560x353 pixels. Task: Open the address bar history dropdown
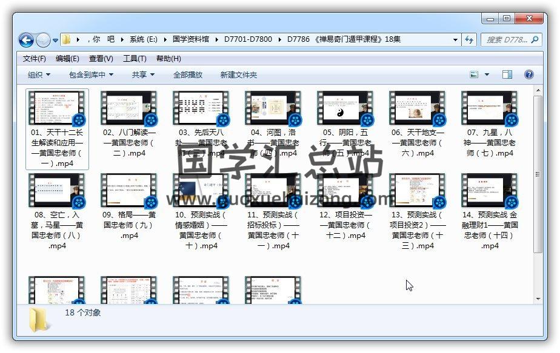[x=455, y=39]
